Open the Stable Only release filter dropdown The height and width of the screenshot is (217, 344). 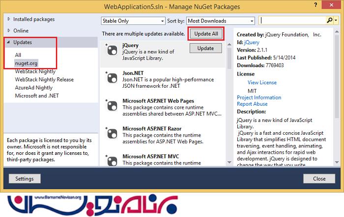132,21
